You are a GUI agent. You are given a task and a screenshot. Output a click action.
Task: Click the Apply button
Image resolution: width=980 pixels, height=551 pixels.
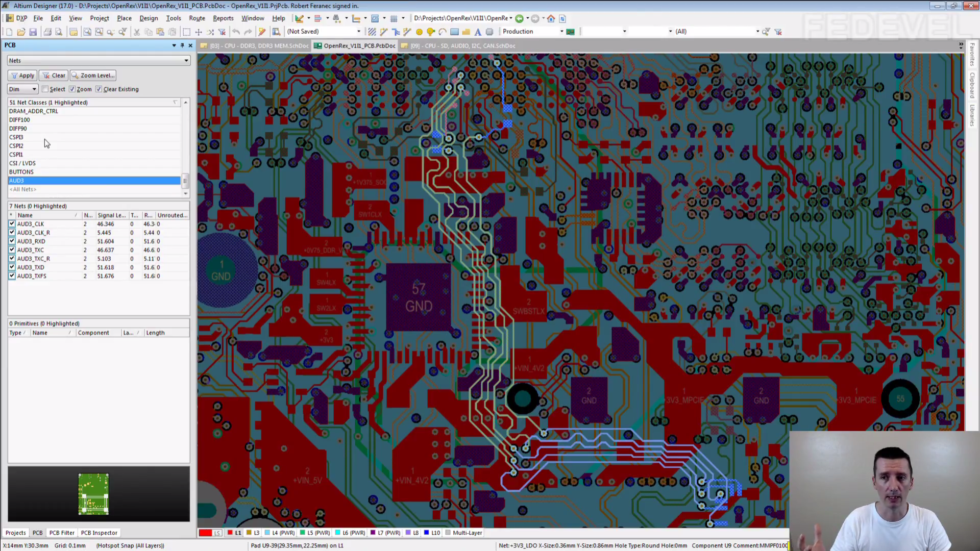click(22, 76)
